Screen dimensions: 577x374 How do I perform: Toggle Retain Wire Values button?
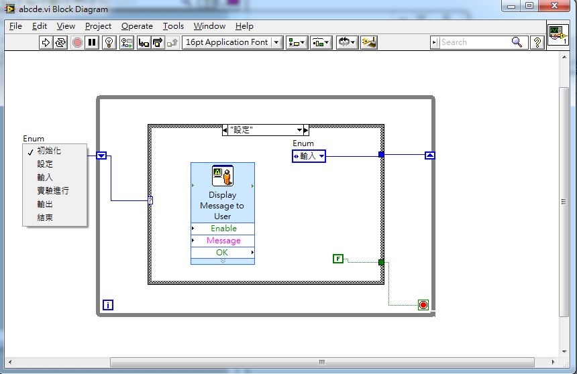127,43
